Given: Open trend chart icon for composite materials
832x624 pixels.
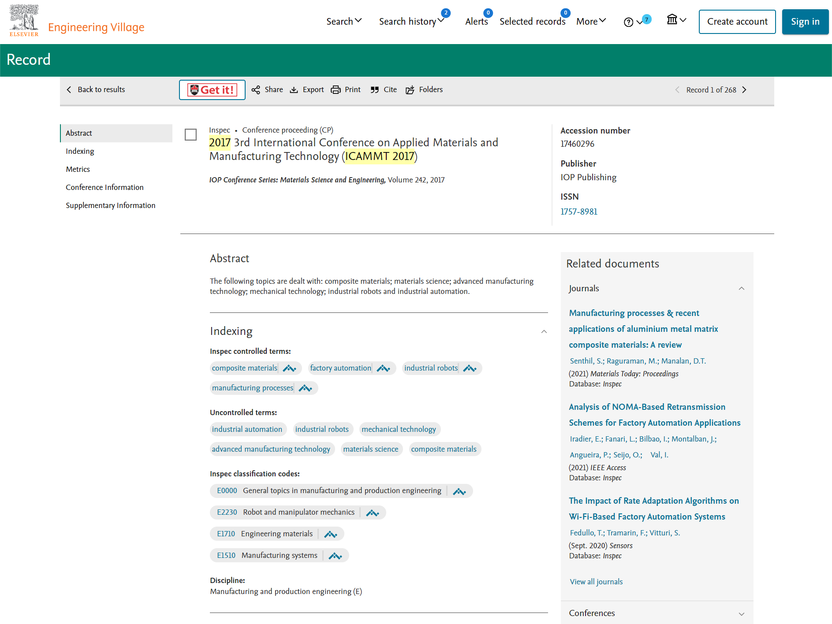Looking at the screenshot, I should pyautogui.click(x=289, y=368).
